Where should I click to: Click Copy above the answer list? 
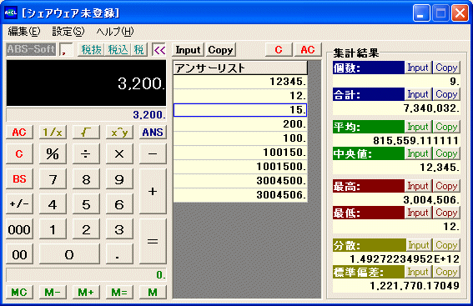(x=220, y=50)
